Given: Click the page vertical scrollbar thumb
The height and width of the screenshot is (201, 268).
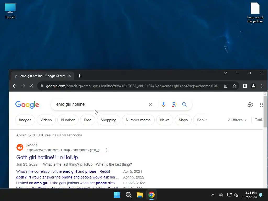Looking at the screenshot, I should tap(265, 112).
